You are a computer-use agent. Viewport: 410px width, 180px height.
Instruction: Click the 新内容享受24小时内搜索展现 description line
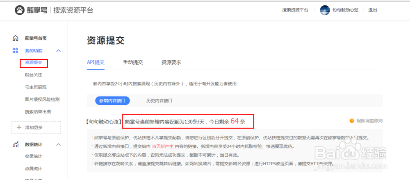point(164,84)
